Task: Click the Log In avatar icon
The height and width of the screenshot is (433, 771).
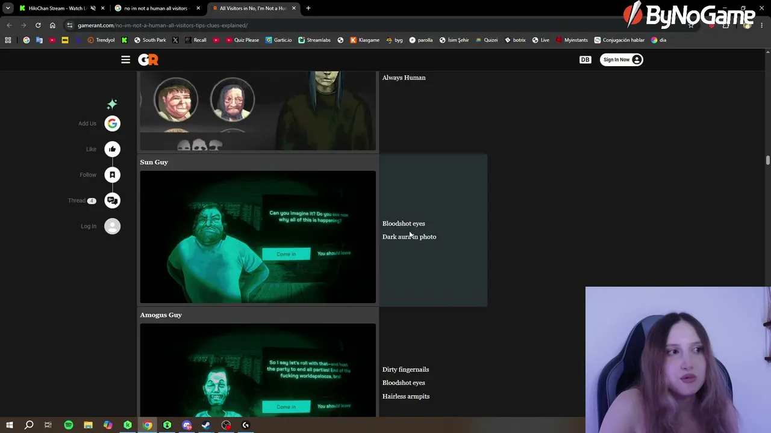Action: click(112, 226)
